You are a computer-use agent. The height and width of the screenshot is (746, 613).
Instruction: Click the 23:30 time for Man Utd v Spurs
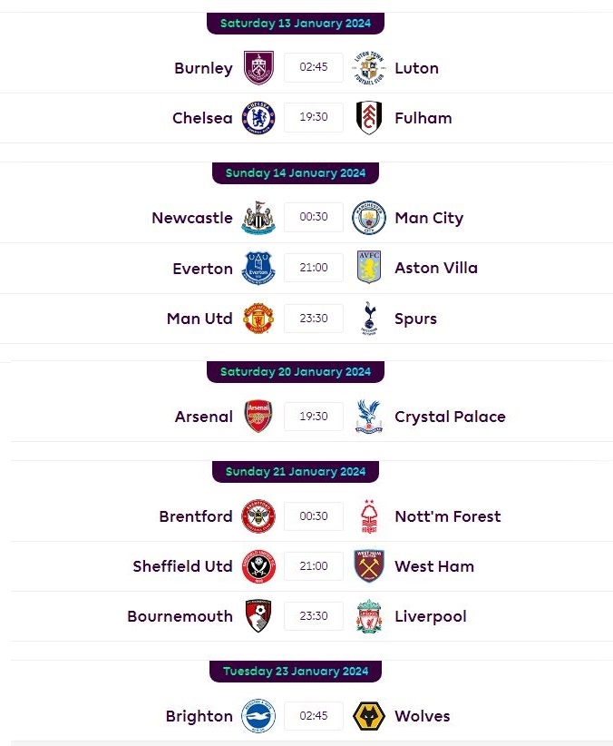314,319
